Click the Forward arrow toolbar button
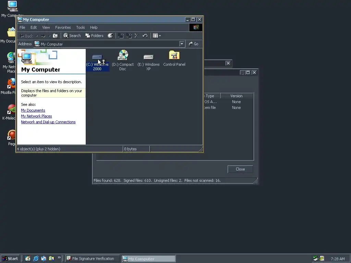 44,36
